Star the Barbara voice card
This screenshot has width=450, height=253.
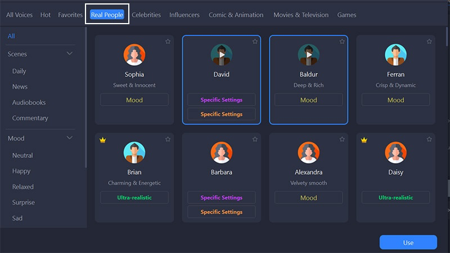[x=255, y=139]
